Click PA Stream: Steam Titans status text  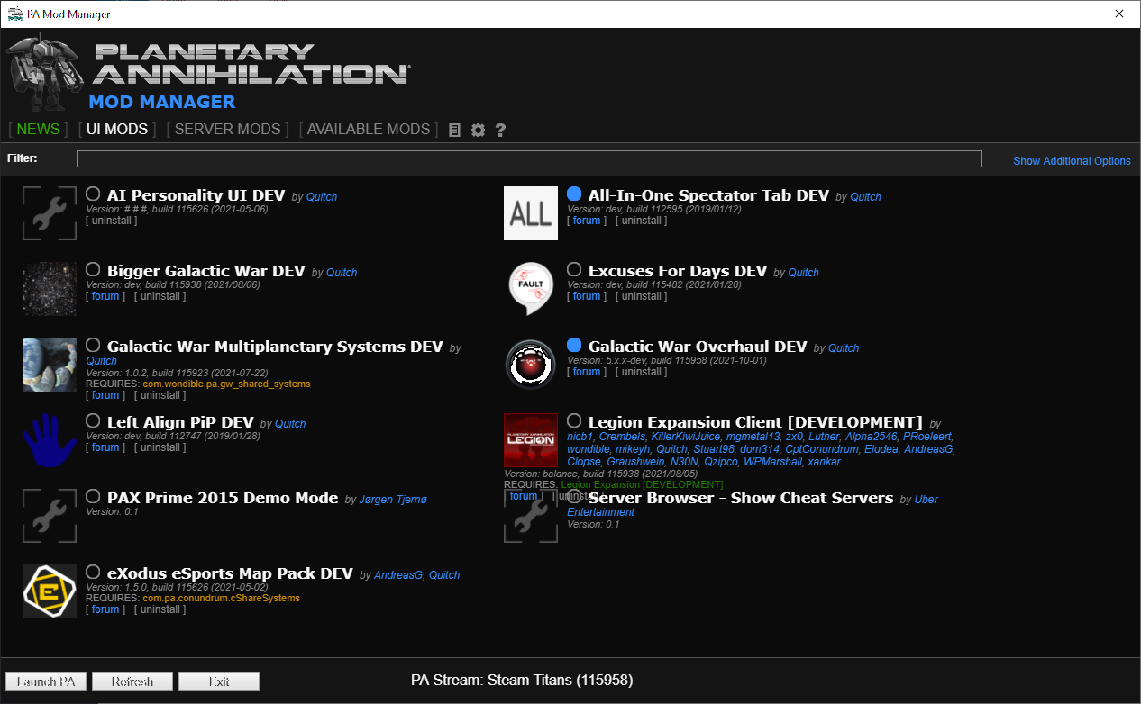click(x=522, y=681)
